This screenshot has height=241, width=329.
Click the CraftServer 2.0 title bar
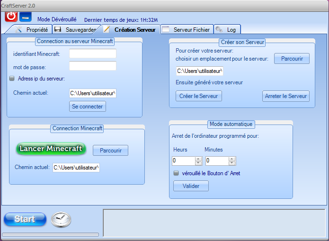[165, 6]
